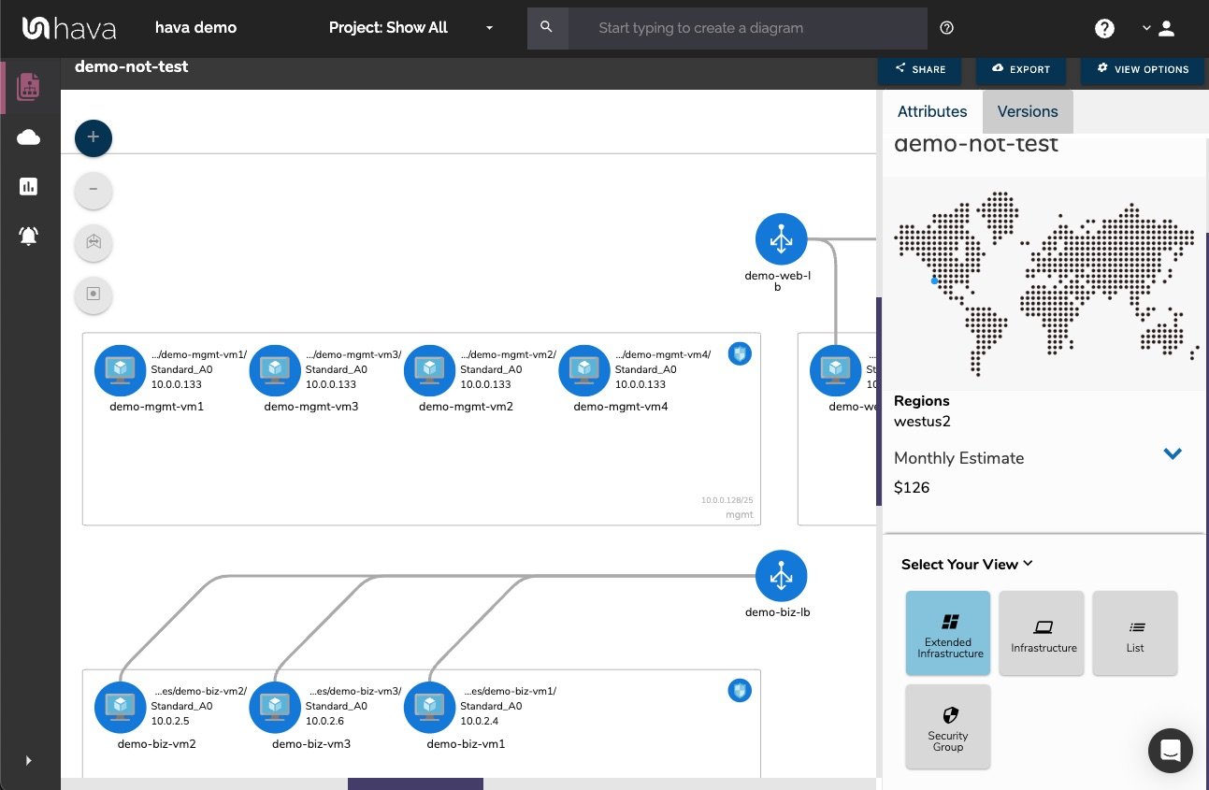Switch to Security Group view
Screen dimensions: 1209x790
[x=947, y=726]
